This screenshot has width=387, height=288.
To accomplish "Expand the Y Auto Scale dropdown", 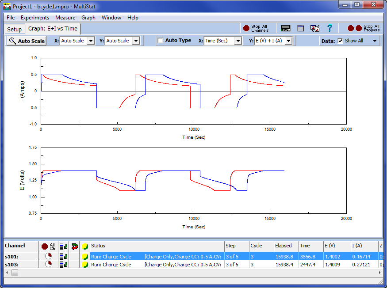I will [136, 41].
